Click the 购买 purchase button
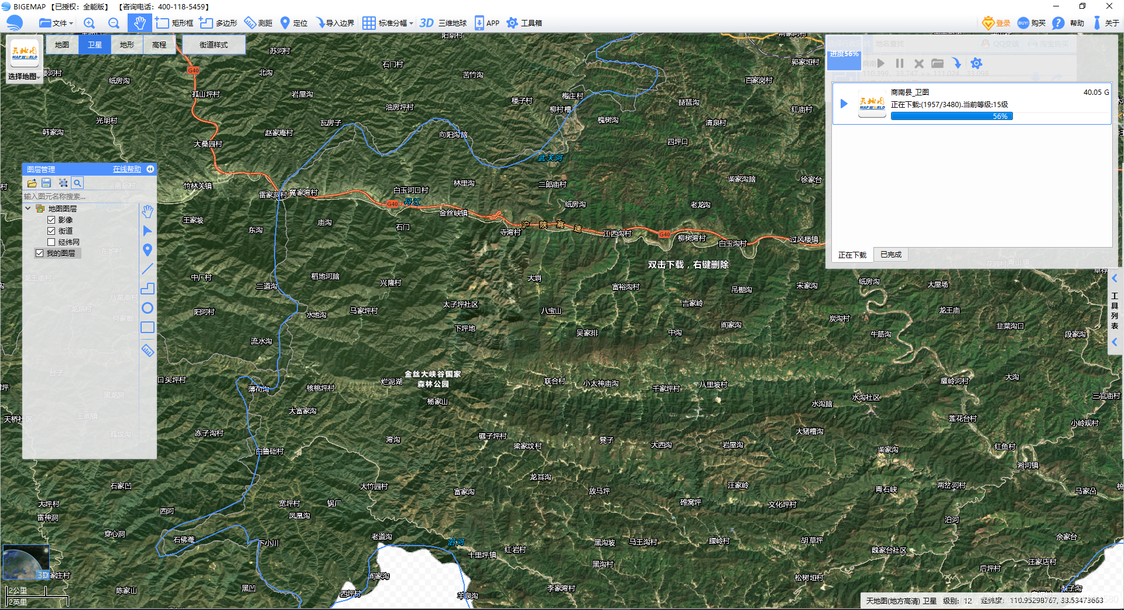Image resolution: width=1124 pixels, height=610 pixels. tap(1032, 23)
